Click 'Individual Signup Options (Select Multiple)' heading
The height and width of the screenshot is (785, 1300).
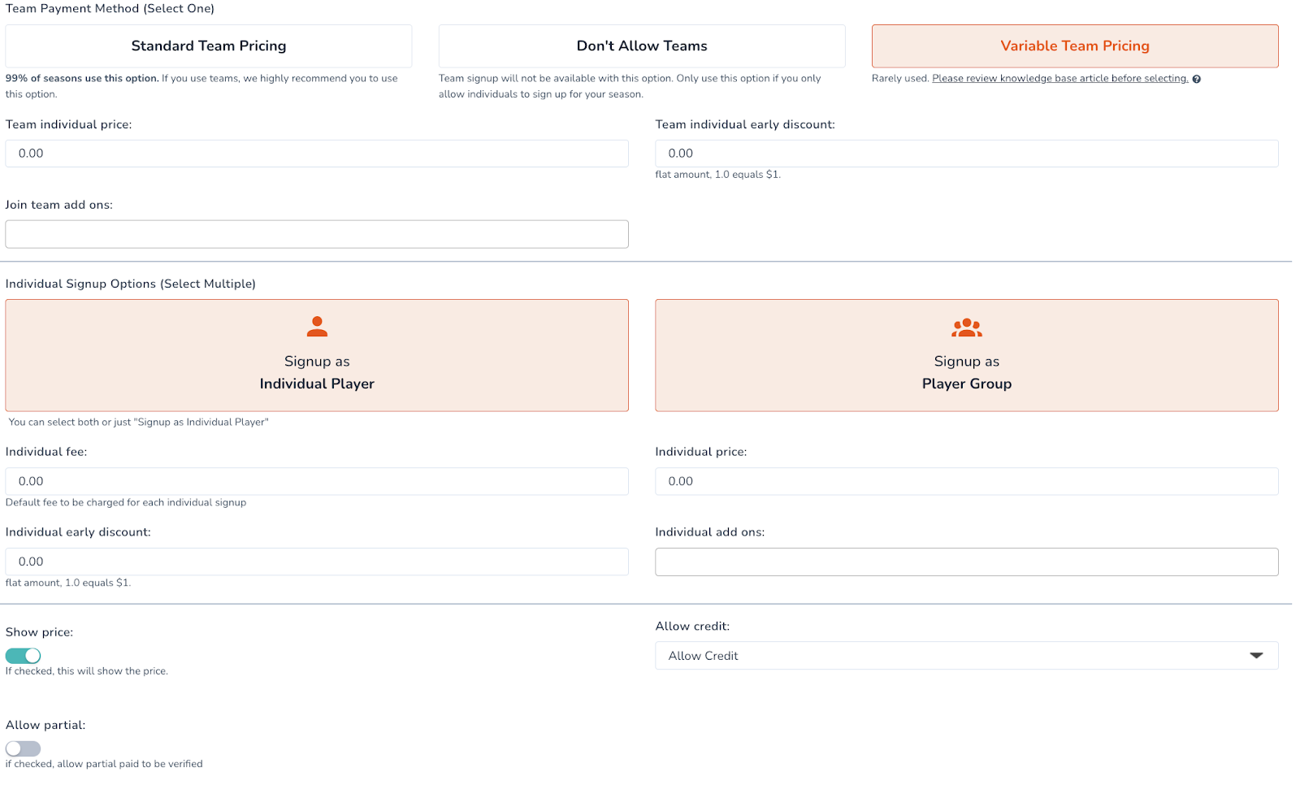pos(131,284)
